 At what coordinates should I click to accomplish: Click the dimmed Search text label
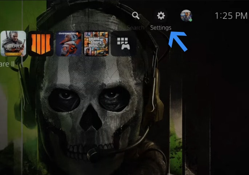click(x=136, y=28)
